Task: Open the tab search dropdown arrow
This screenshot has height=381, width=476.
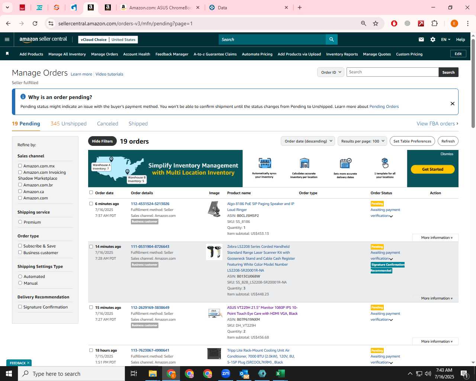Action: [x=7, y=7]
